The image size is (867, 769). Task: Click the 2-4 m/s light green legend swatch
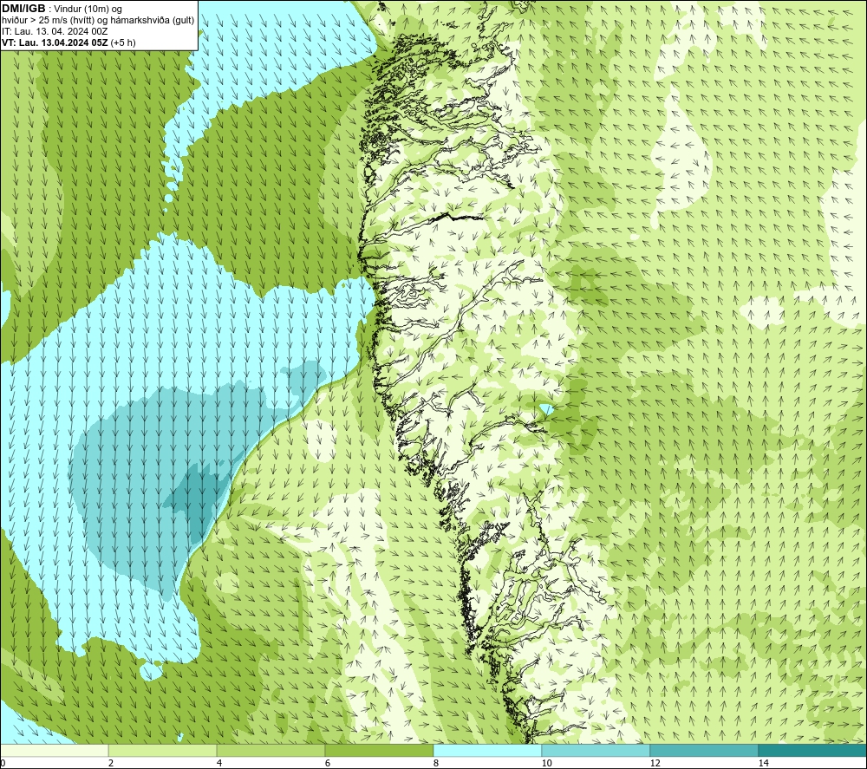coord(163,750)
